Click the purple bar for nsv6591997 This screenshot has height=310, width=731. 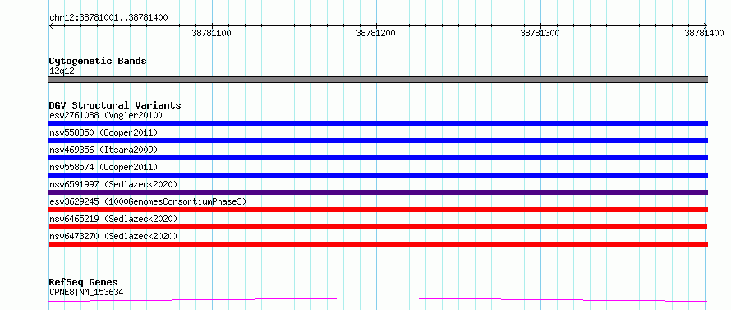[x=379, y=192]
